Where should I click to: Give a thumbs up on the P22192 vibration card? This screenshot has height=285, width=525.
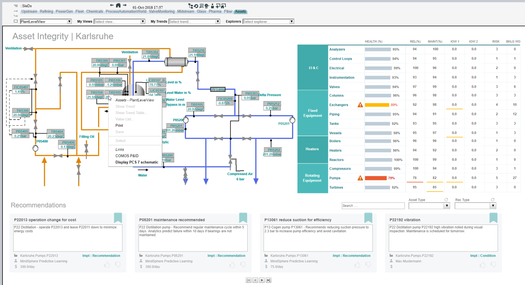483,264
